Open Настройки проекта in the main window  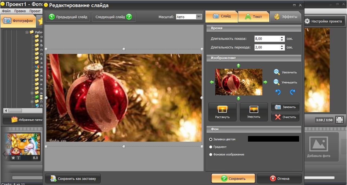coord(324,21)
